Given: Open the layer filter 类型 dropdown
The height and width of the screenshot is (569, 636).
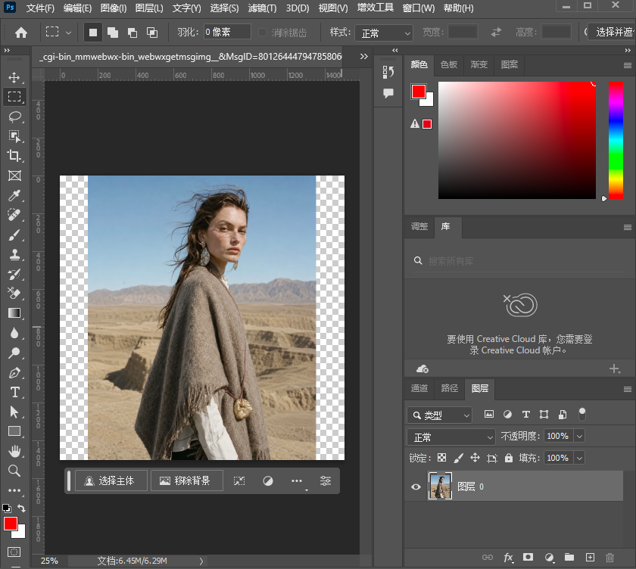Looking at the screenshot, I should [x=439, y=415].
